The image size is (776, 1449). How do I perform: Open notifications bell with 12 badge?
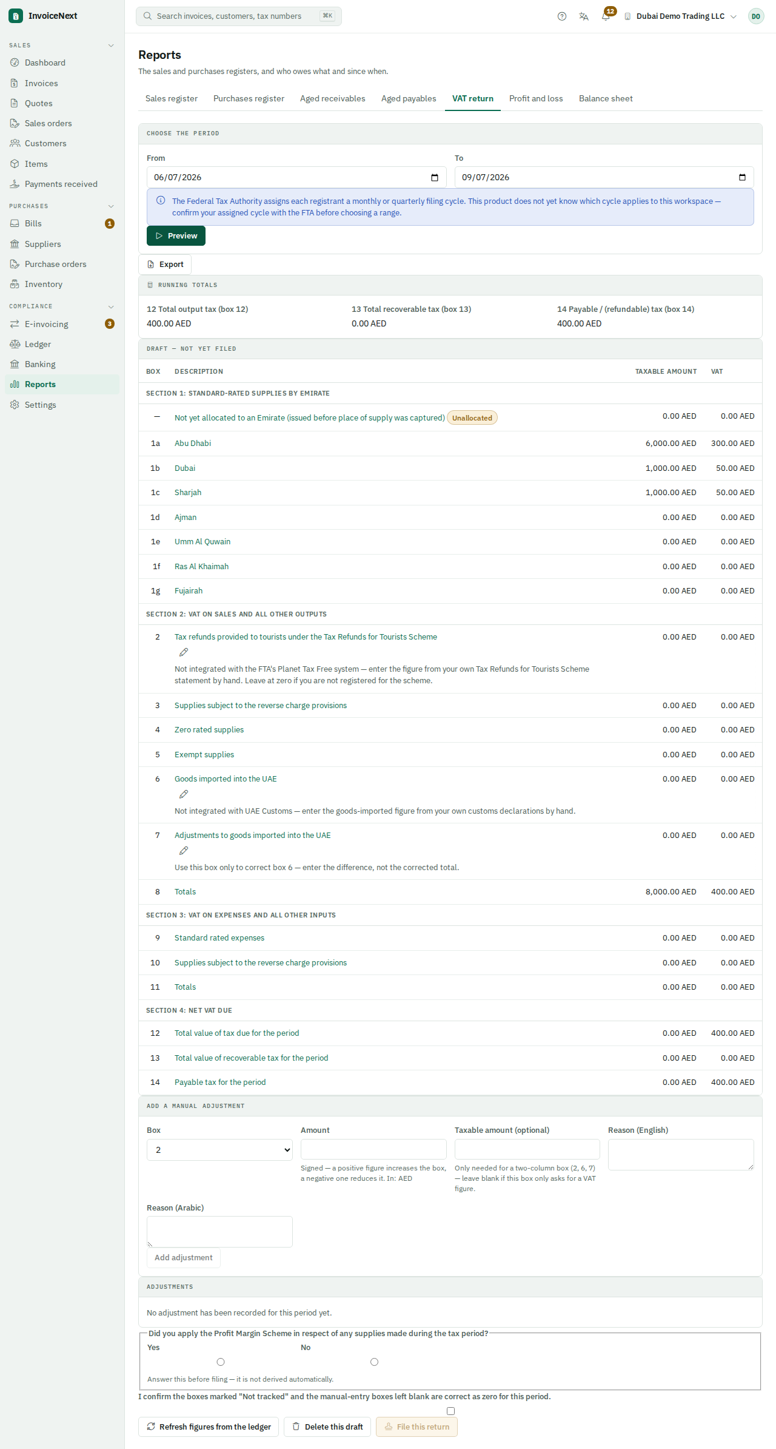(x=606, y=16)
